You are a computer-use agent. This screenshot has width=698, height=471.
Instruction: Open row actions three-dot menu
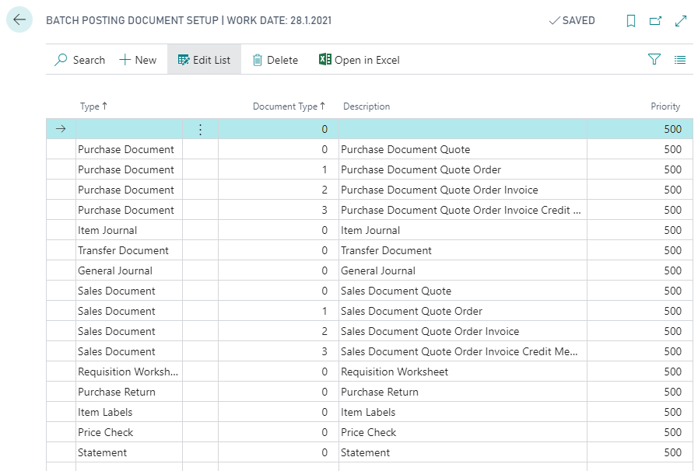[200, 130]
